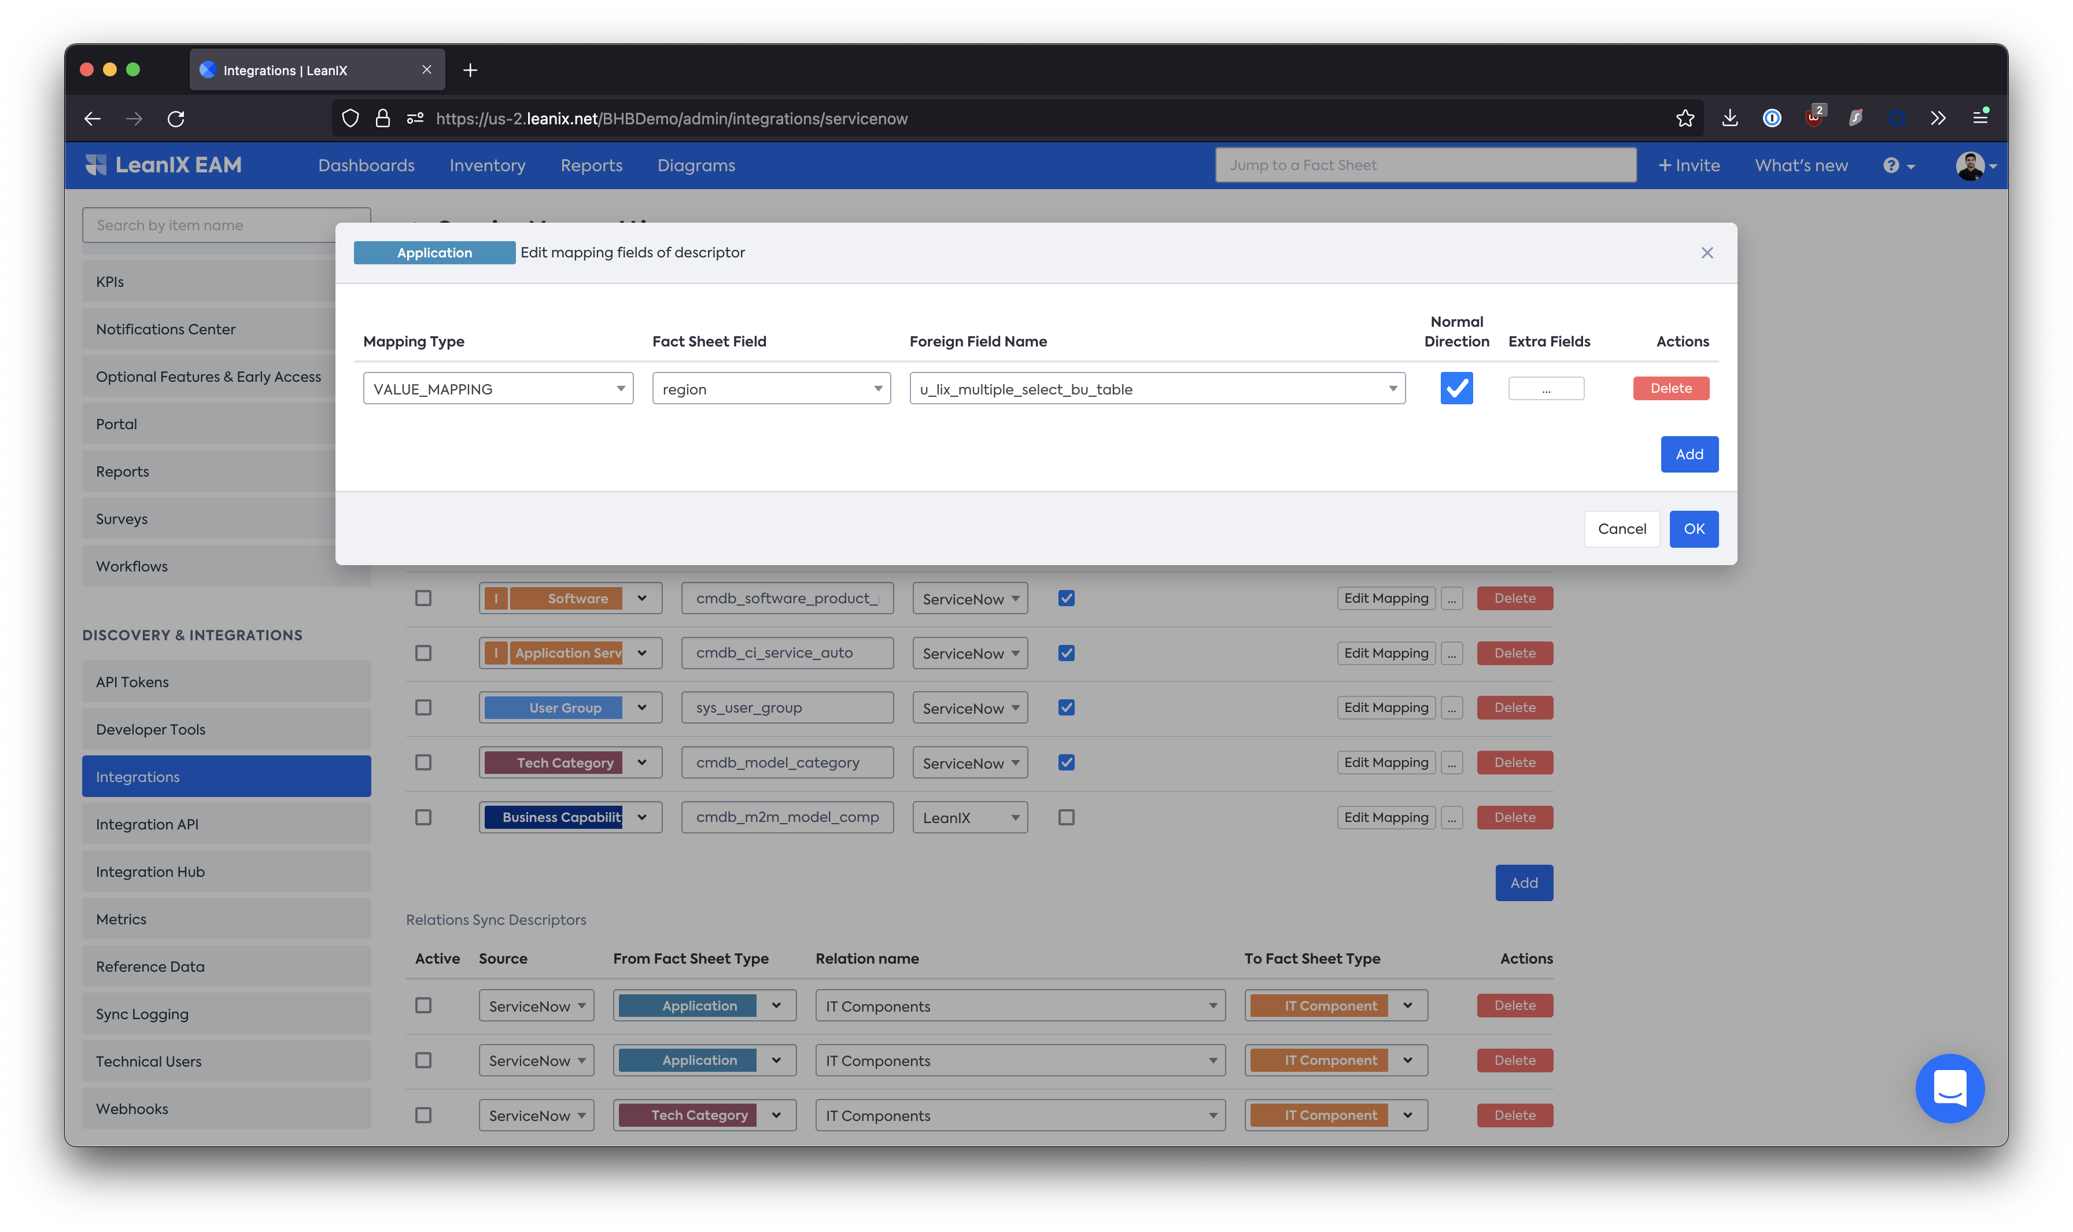Open the VALUE_MAPPING mapping type dropdown

[x=498, y=389]
